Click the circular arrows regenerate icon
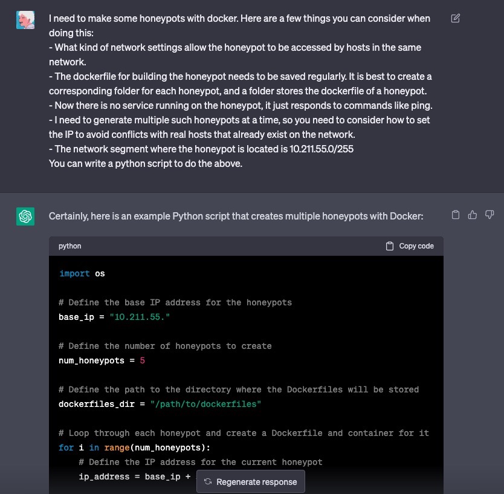This screenshot has width=504, height=494. tap(208, 482)
